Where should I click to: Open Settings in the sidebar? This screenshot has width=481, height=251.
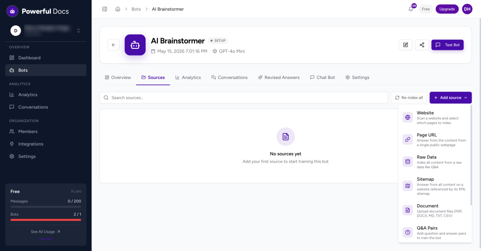[x=46, y=156]
